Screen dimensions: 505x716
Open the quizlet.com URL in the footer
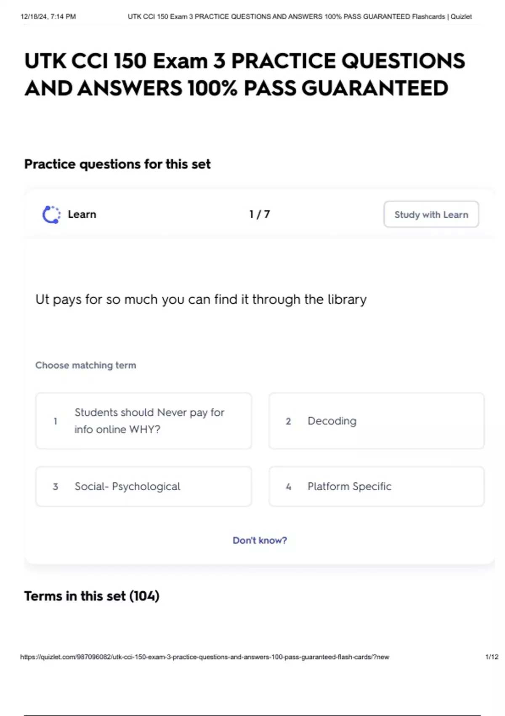pos(205,657)
